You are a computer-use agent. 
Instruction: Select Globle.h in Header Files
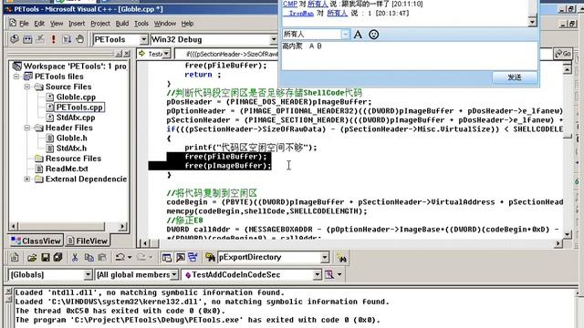click(x=71, y=138)
